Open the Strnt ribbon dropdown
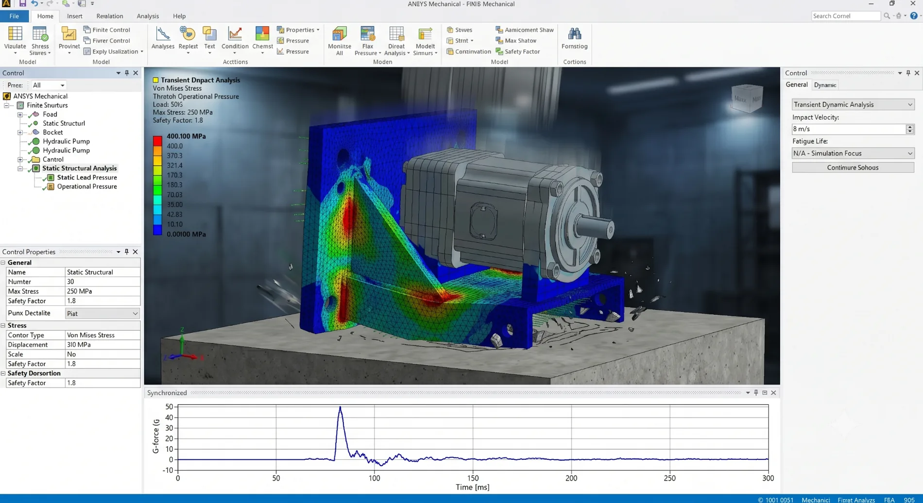The height and width of the screenshot is (503, 923). 460,41
